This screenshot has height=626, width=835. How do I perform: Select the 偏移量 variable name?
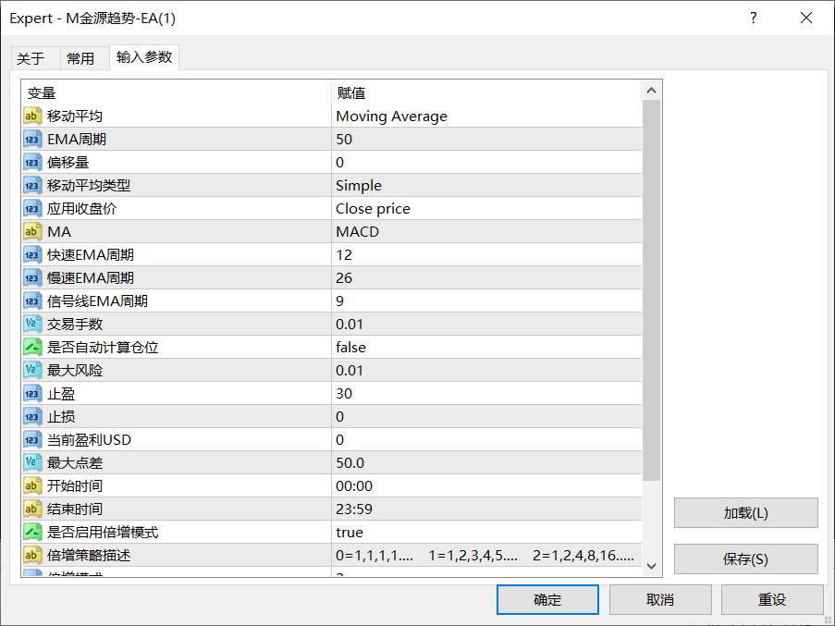tap(68, 163)
